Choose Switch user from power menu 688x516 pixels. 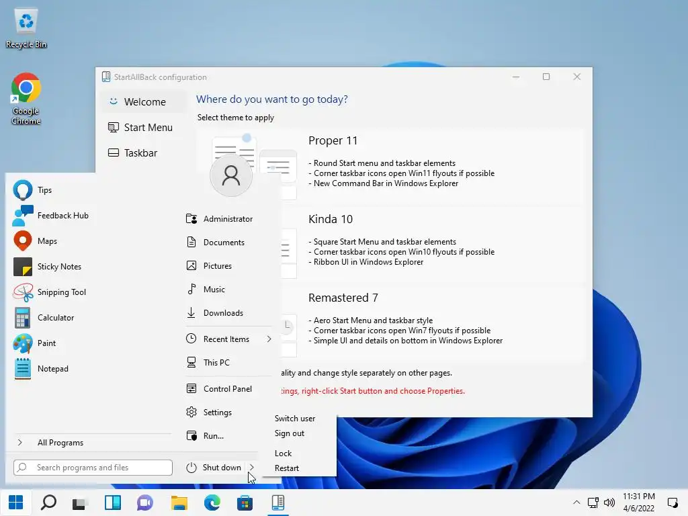(x=295, y=419)
